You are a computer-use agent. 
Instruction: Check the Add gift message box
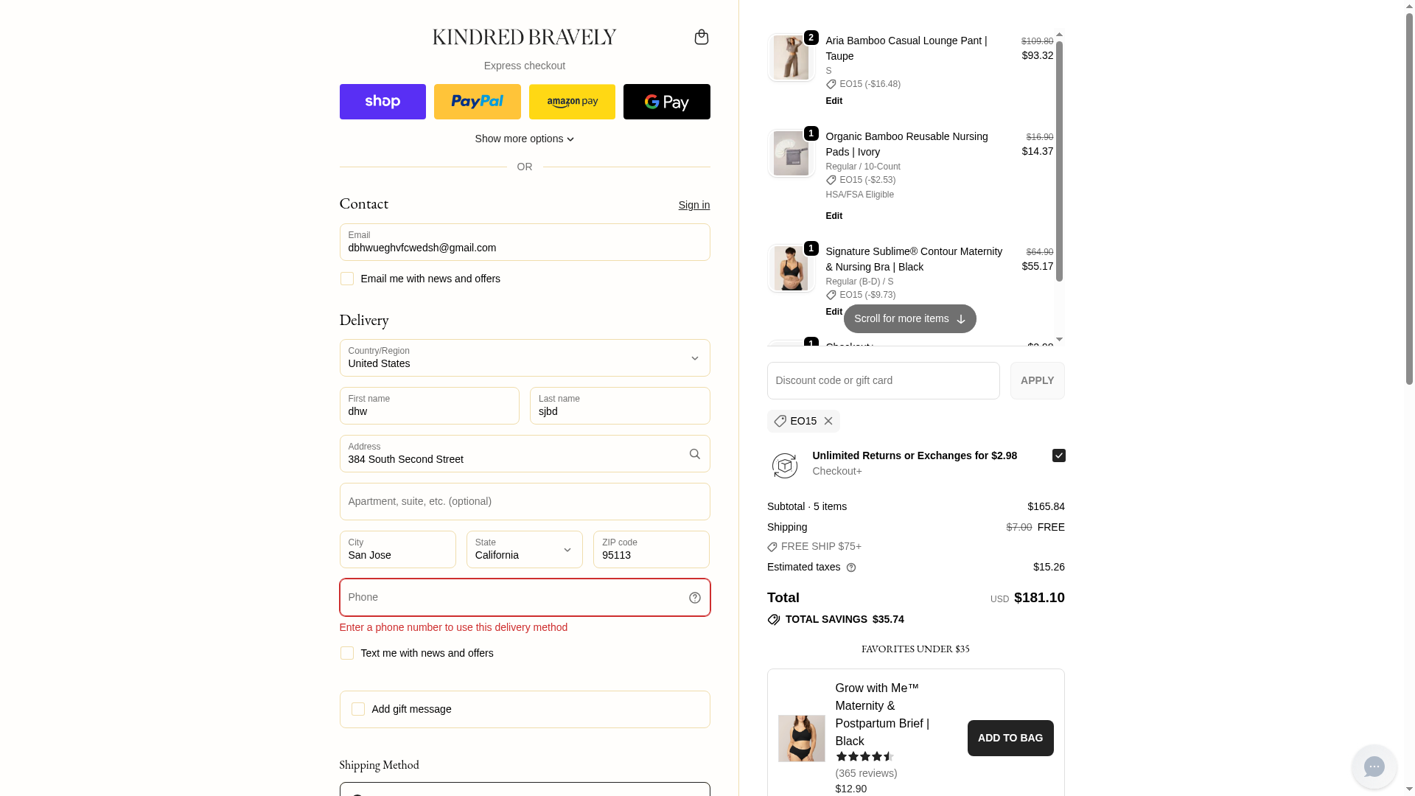tap(358, 709)
